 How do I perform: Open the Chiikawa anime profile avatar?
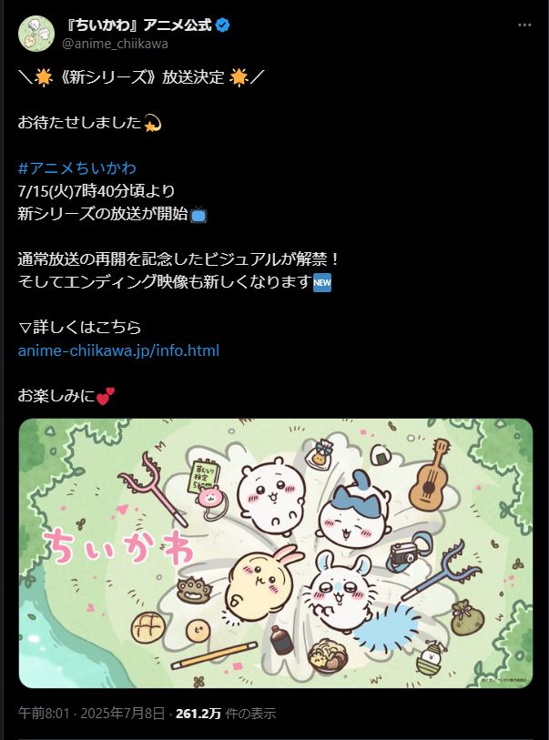(36, 34)
